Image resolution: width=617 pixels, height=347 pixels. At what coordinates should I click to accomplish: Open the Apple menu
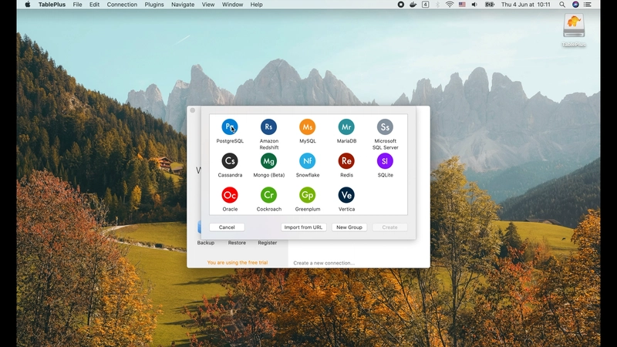28,5
